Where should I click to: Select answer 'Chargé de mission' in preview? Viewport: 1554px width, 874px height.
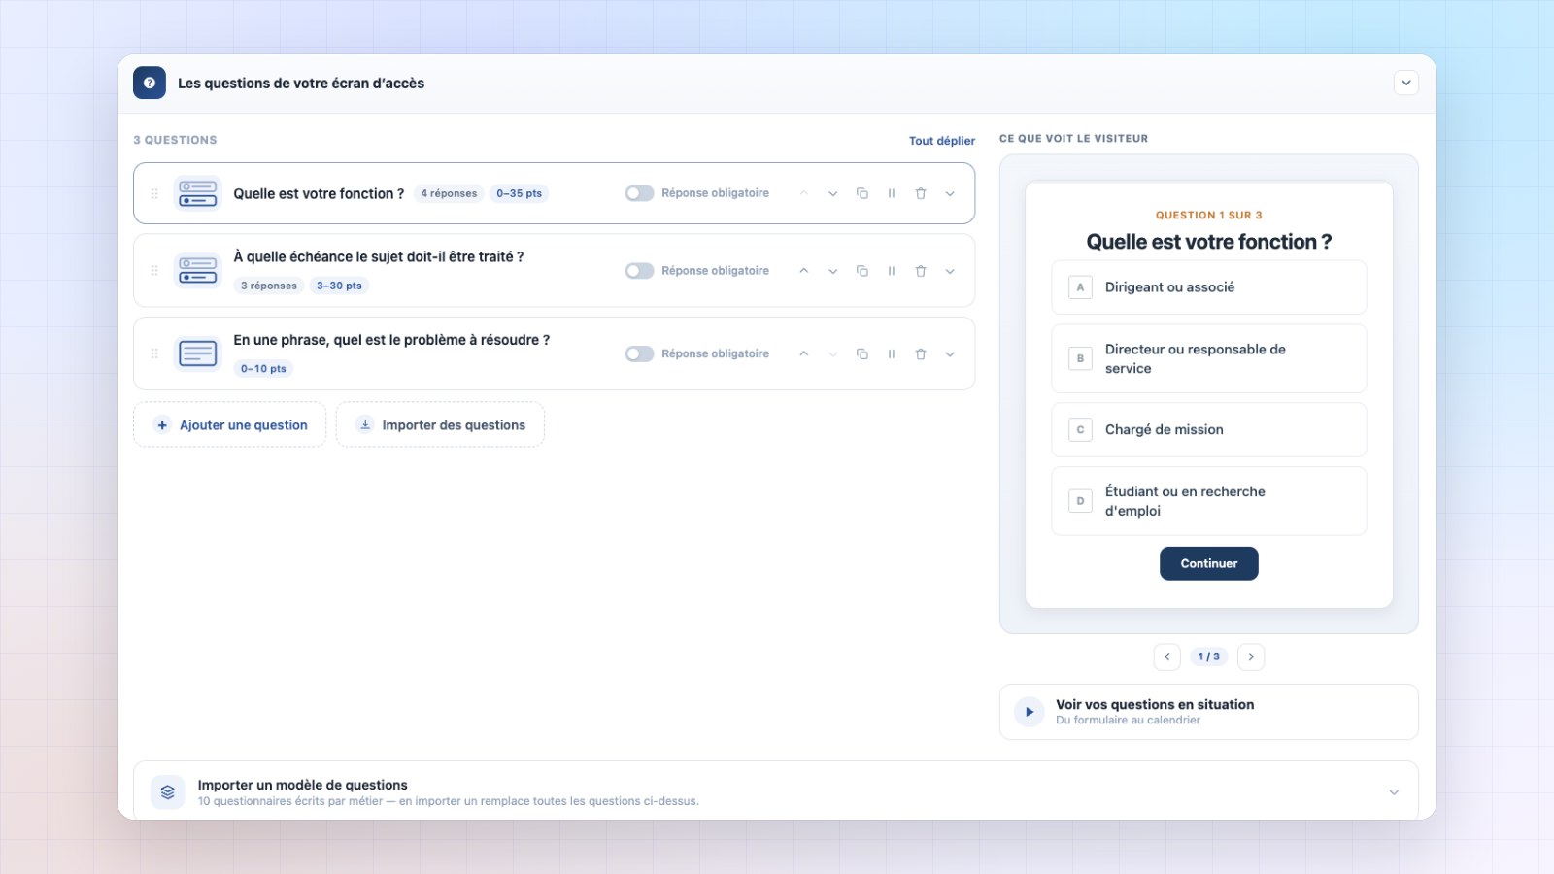(x=1208, y=429)
